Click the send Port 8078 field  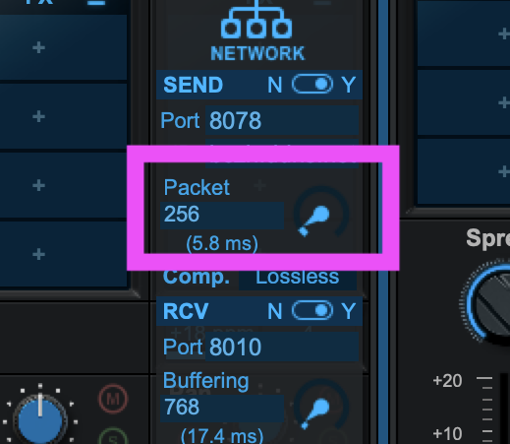[282, 120]
